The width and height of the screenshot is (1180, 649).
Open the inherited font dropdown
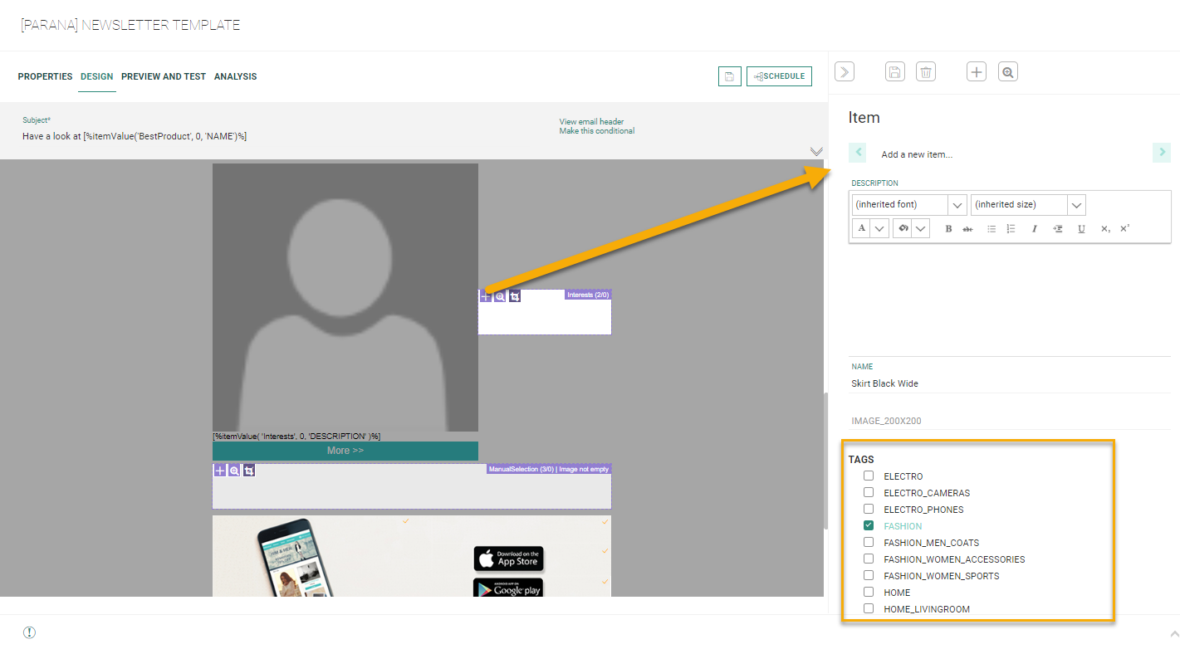pos(957,205)
